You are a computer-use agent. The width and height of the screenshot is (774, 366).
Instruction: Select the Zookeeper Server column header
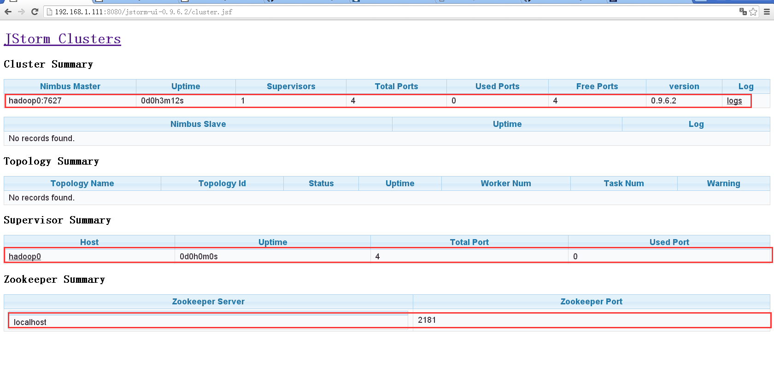(x=208, y=302)
